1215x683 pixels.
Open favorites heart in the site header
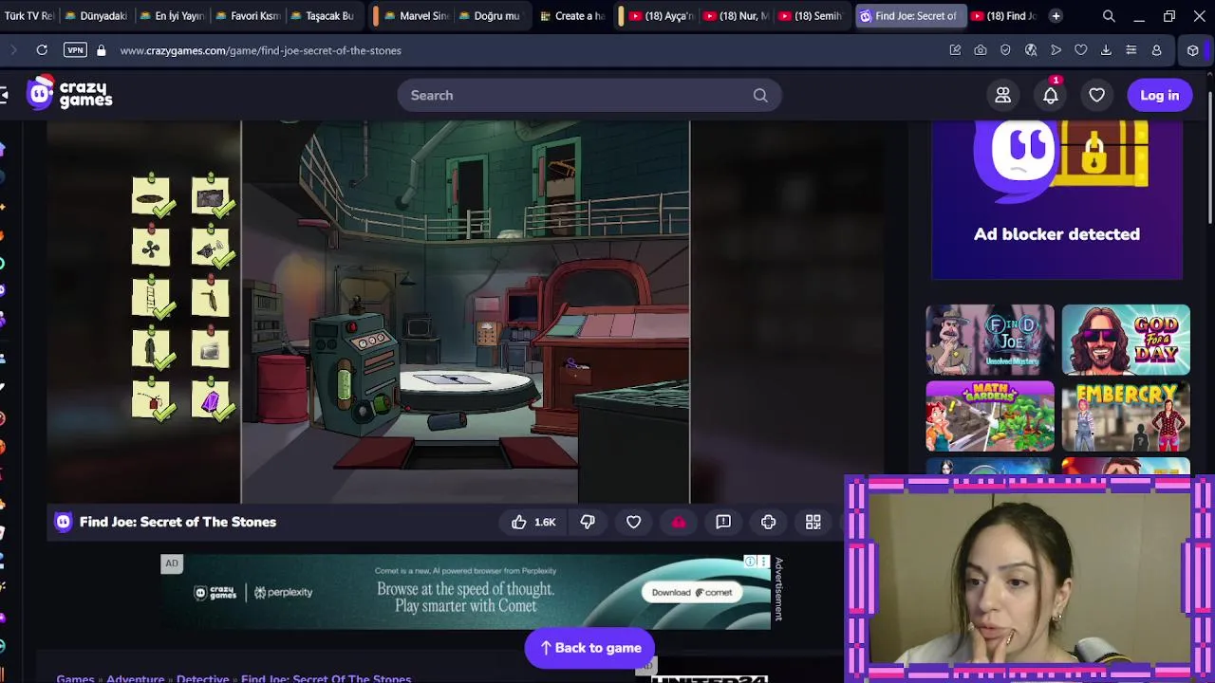coord(1096,95)
